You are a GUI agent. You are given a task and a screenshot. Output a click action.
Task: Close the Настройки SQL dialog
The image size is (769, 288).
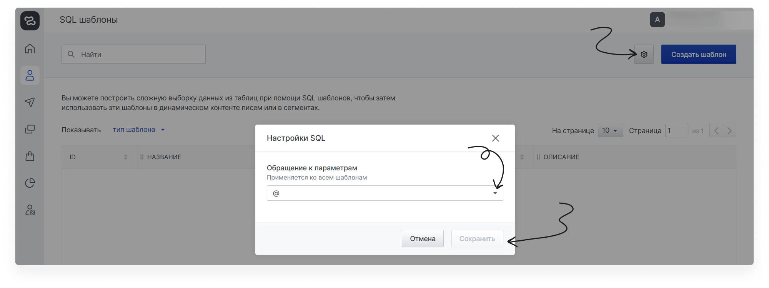[495, 138]
